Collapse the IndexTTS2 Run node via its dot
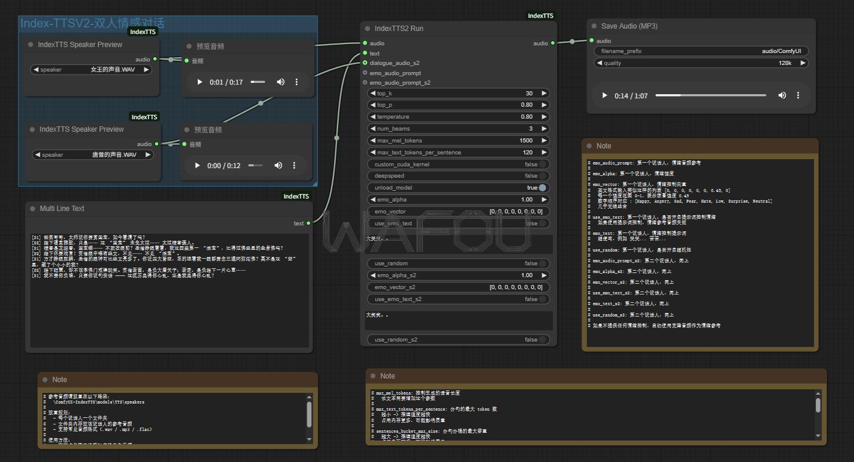Screen dimensions: 854x462 pyautogui.click(x=367, y=29)
